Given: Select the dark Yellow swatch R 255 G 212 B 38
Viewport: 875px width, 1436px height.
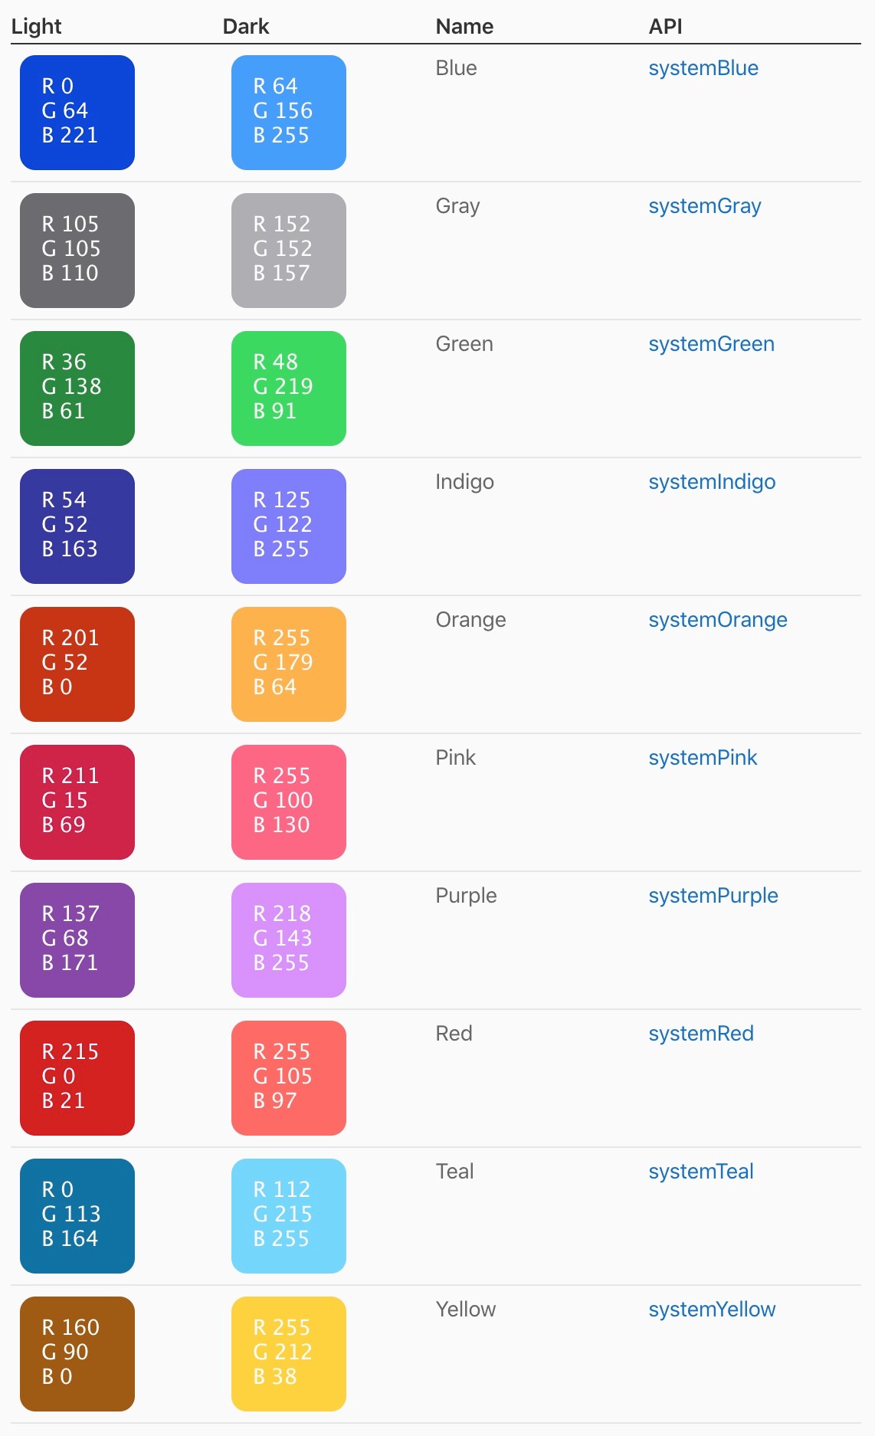Looking at the screenshot, I should 289,1354.
